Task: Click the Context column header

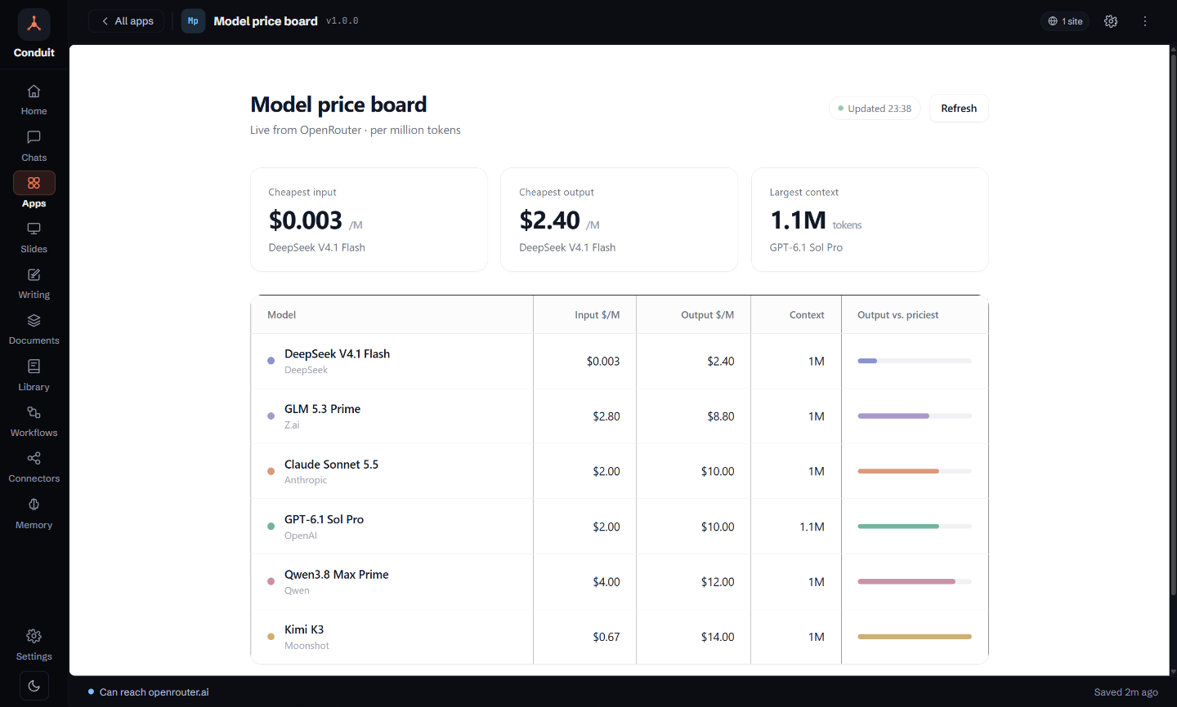Action: [x=807, y=315]
